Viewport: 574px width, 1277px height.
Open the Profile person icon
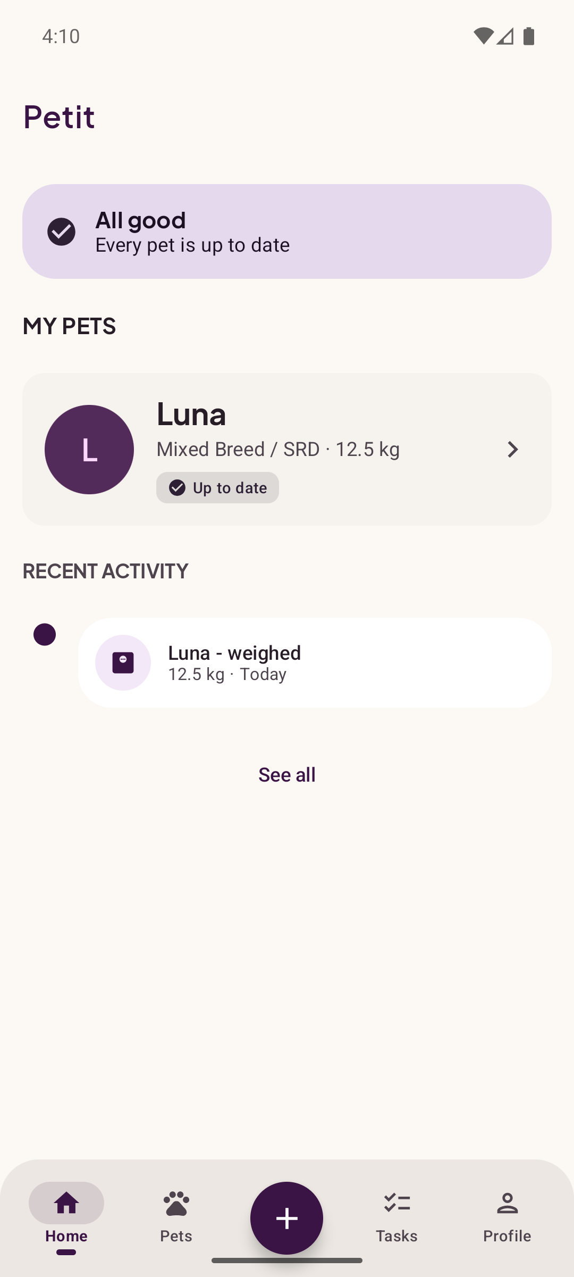point(507,1203)
